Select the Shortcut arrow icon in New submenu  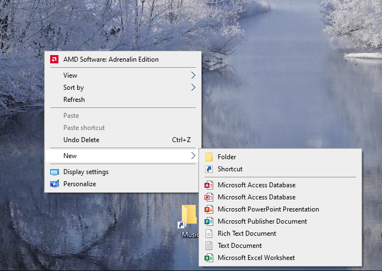tap(209, 169)
